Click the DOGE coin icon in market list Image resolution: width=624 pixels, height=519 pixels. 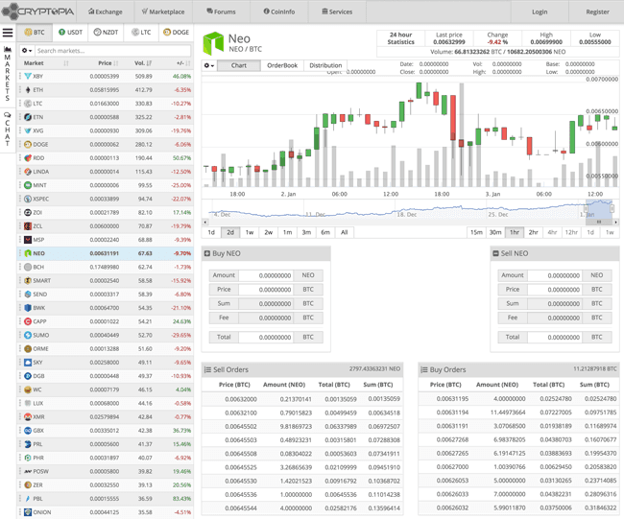click(28, 144)
